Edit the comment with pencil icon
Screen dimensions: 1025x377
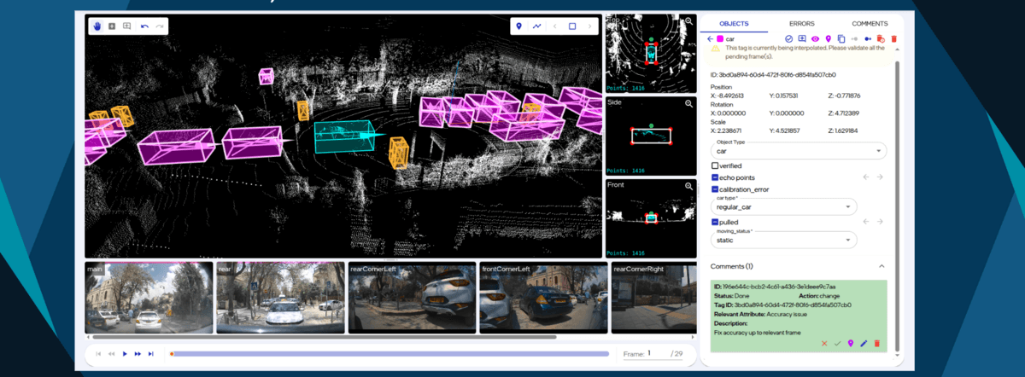click(864, 343)
